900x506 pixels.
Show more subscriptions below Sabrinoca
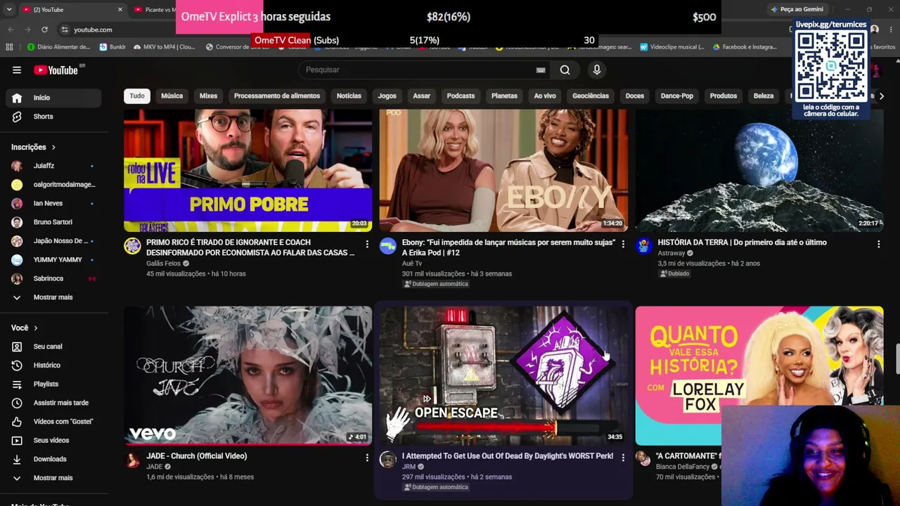[x=54, y=297]
